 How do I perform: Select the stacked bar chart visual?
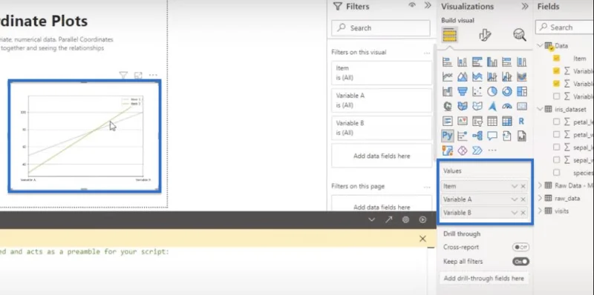coord(448,62)
